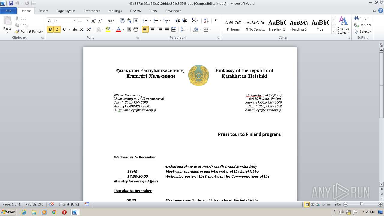This screenshot has width=384, height=216.
Task: Open Bullets list dropdown arrow
Action: pyautogui.click(x=151, y=21)
